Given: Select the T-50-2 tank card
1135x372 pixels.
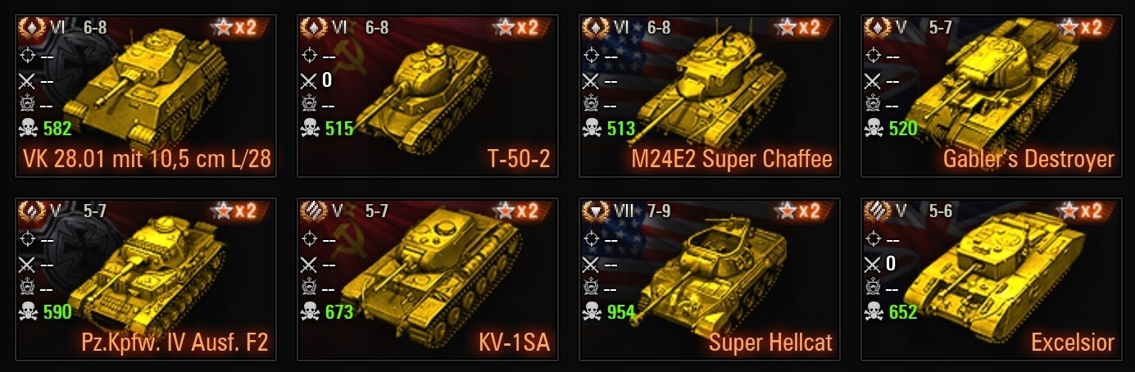Looking at the screenshot, I should (427, 96).
